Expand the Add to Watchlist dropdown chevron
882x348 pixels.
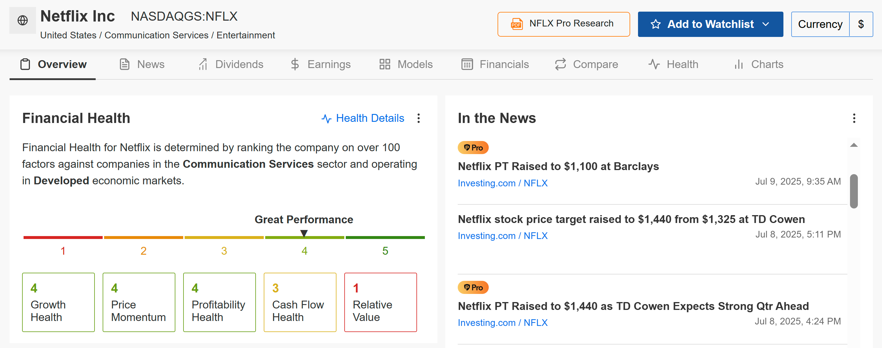[x=766, y=24]
